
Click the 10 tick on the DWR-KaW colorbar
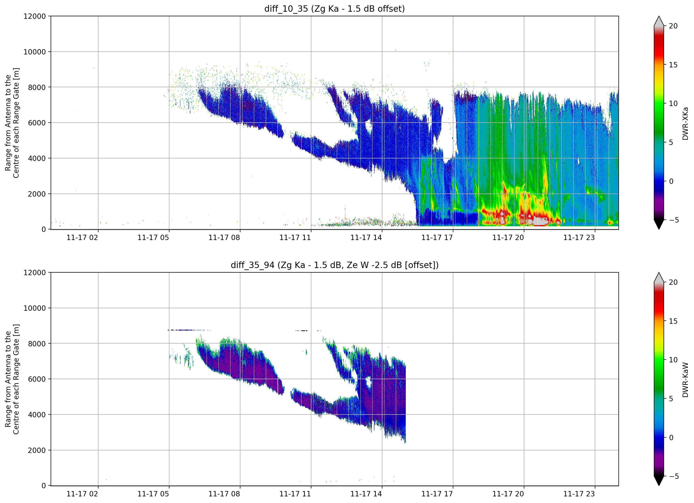[x=673, y=360]
